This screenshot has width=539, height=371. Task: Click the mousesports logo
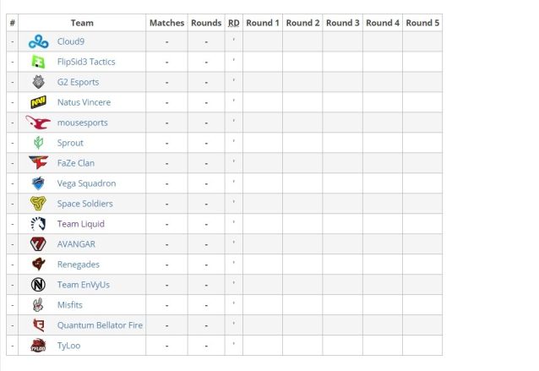[38, 123]
